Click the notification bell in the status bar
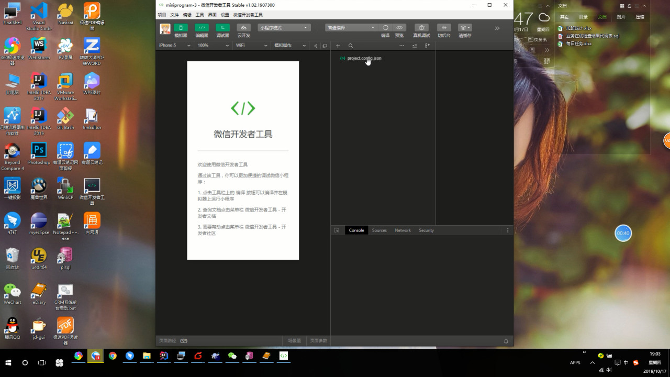 coord(506,341)
